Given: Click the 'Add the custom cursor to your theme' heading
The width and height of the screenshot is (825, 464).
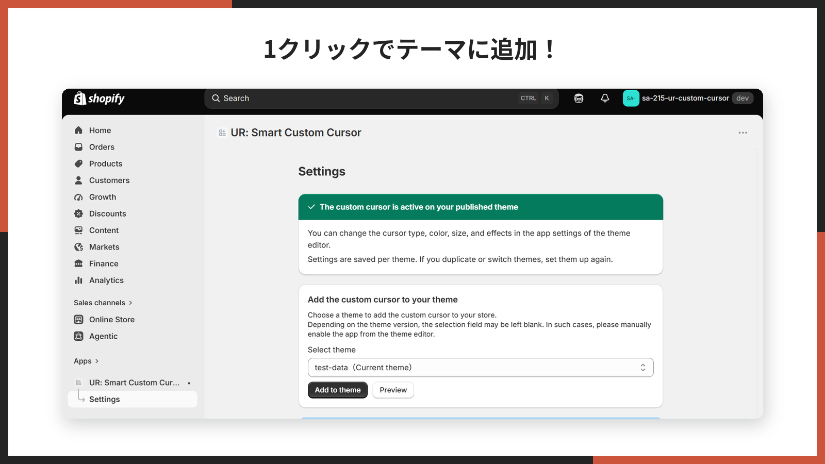Looking at the screenshot, I should 383,300.
